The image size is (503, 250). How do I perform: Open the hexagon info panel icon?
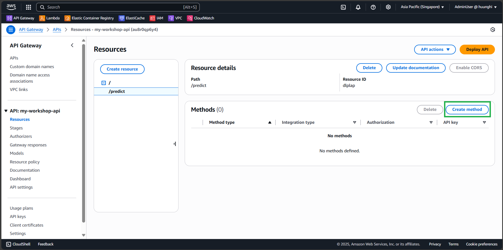coord(493,30)
